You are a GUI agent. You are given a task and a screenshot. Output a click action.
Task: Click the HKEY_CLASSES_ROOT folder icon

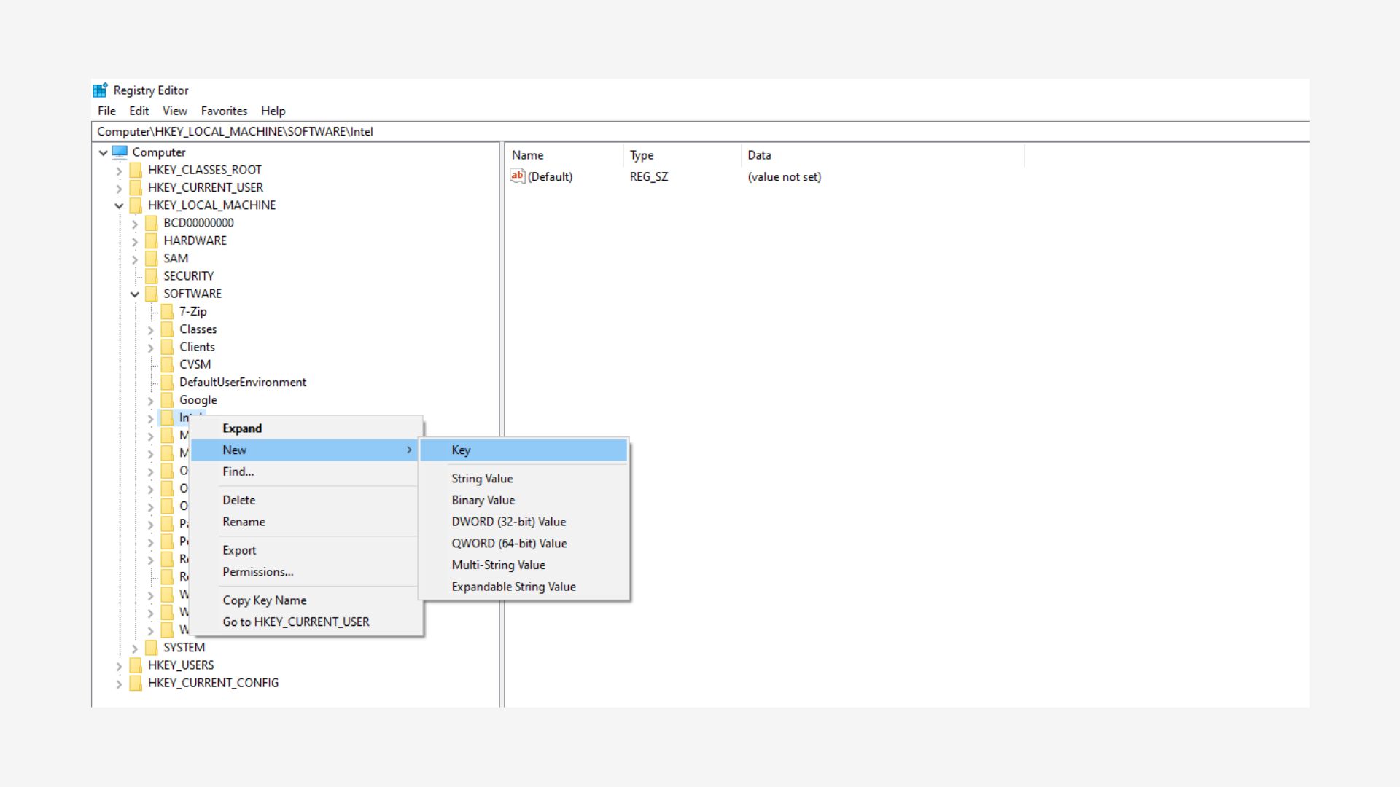click(x=136, y=170)
